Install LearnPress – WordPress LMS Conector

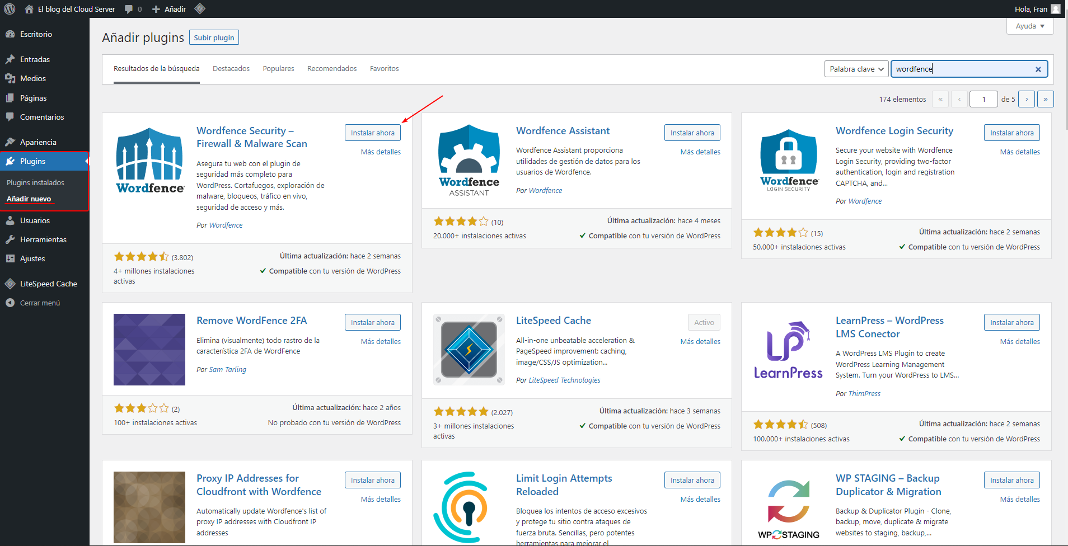pyautogui.click(x=1012, y=322)
